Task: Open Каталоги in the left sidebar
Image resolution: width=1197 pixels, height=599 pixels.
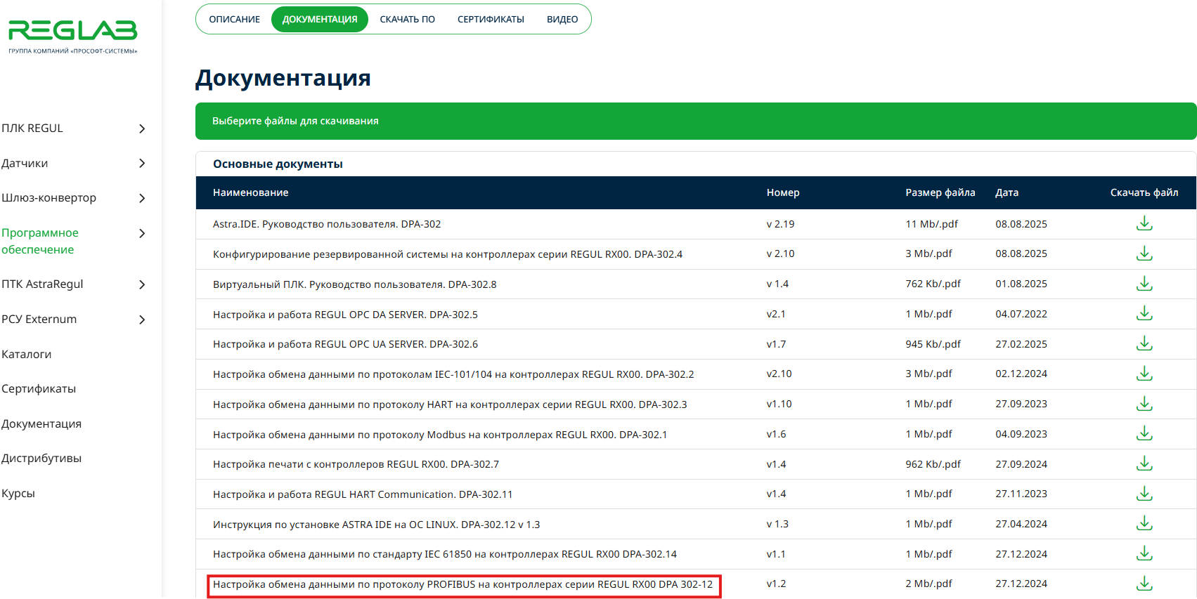Action: [x=27, y=355]
